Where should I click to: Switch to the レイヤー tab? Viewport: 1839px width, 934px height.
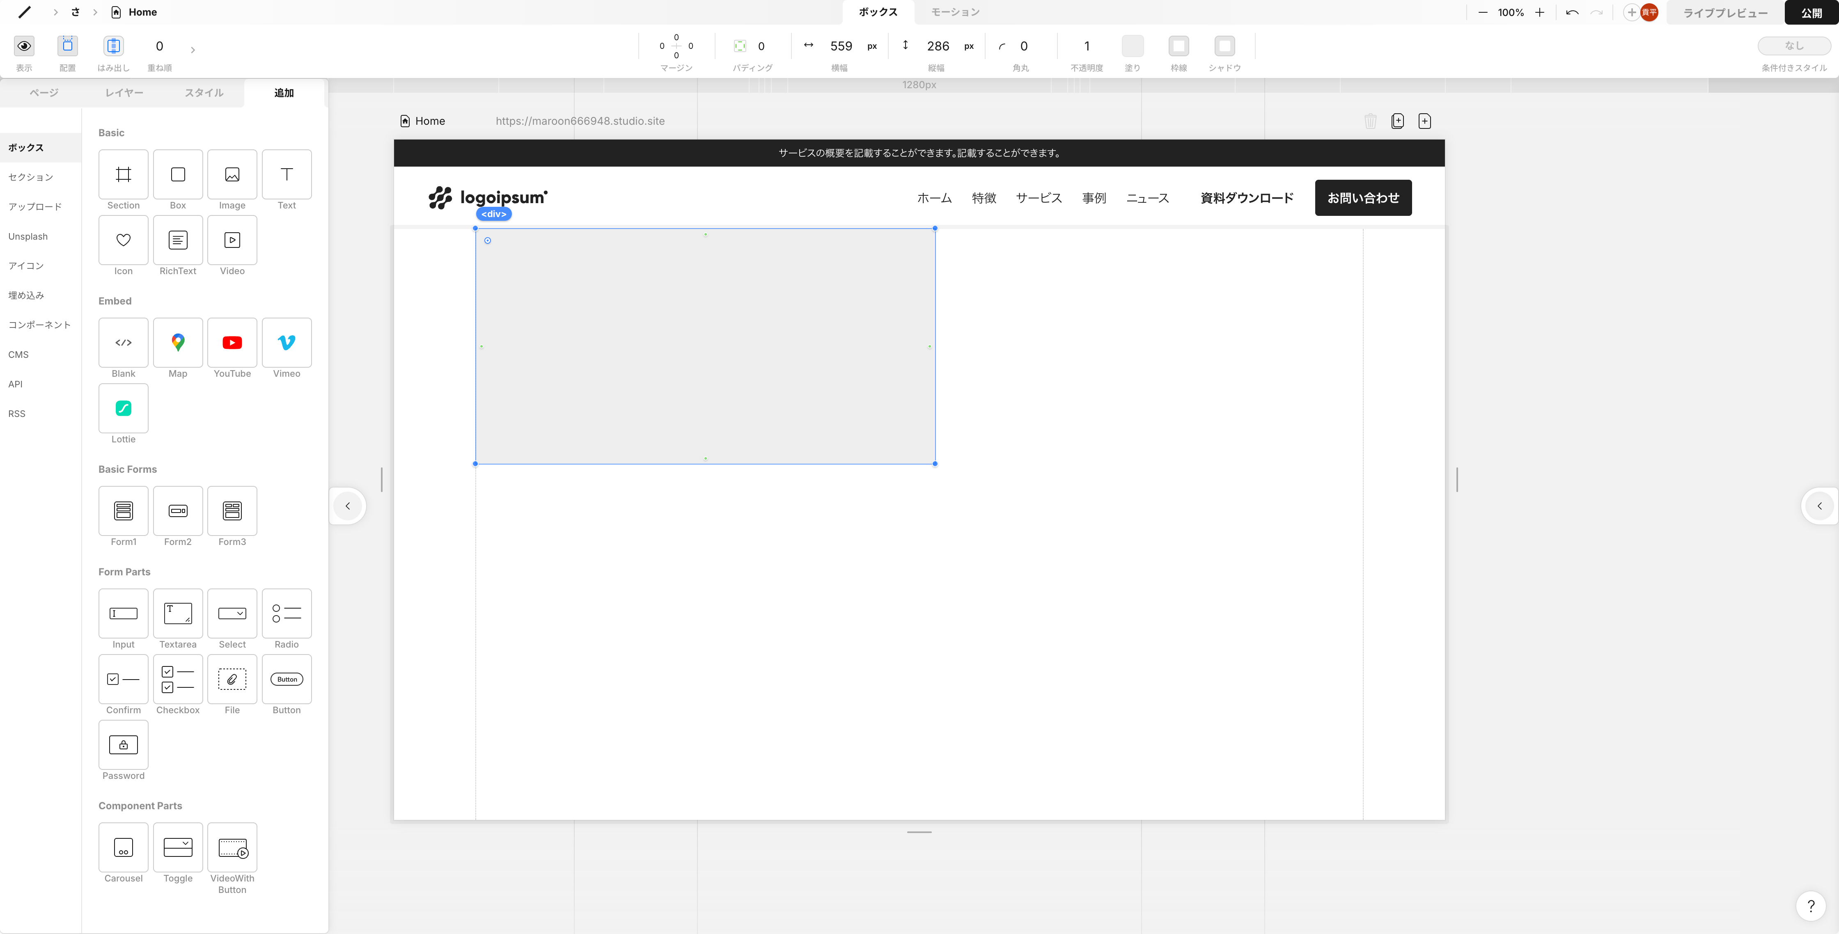pyautogui.click(x=124, y=93)
